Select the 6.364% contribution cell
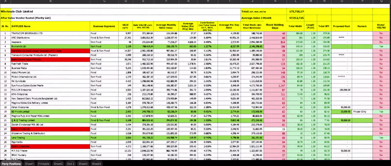 click(x=208, y=38)
